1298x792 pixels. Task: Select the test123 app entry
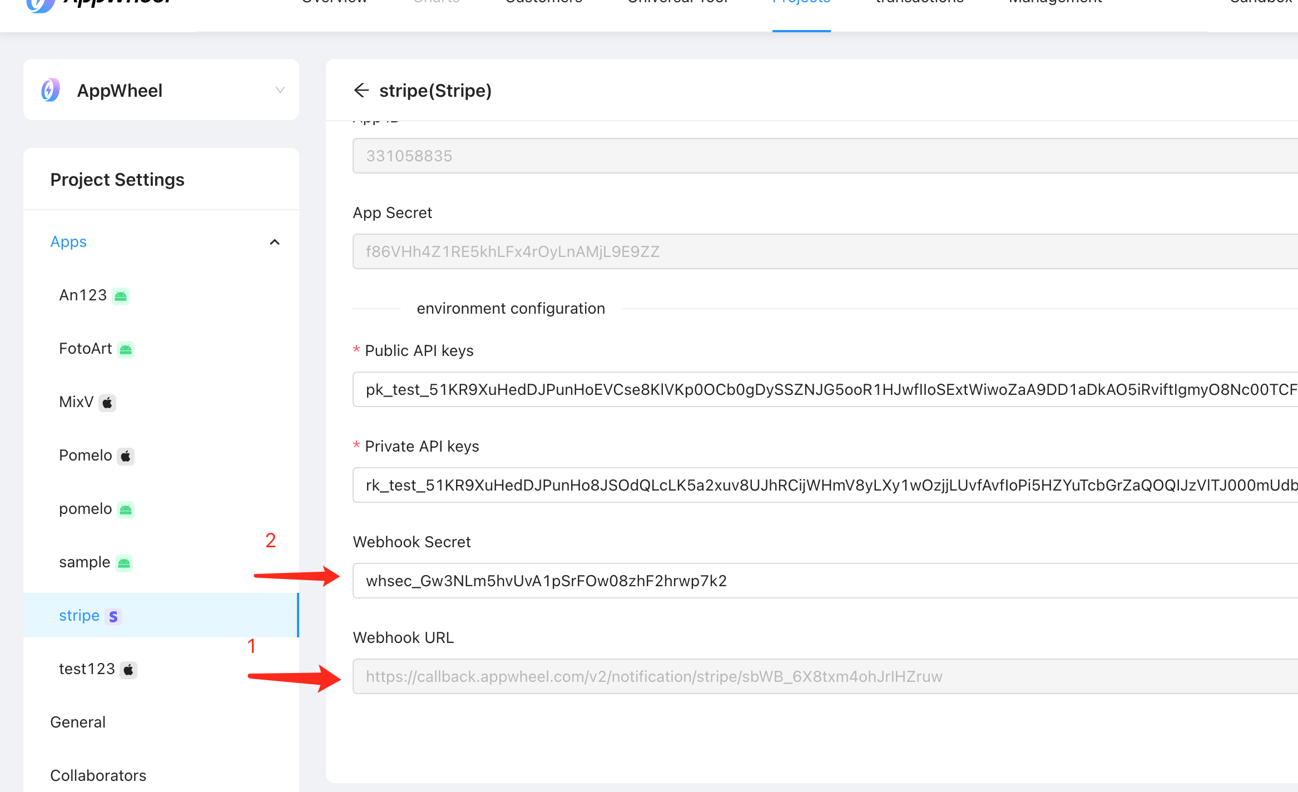[87, 669]
